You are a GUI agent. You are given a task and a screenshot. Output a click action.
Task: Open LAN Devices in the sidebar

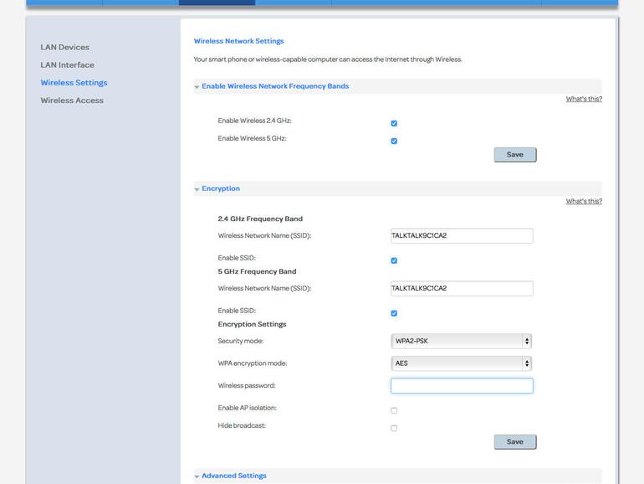click(65, 47)
